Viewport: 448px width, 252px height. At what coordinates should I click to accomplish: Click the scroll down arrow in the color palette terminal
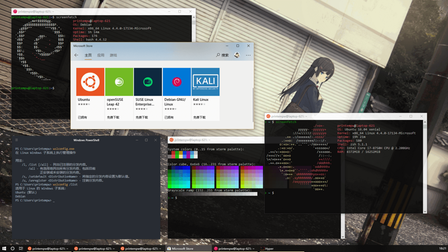[343, 236]
